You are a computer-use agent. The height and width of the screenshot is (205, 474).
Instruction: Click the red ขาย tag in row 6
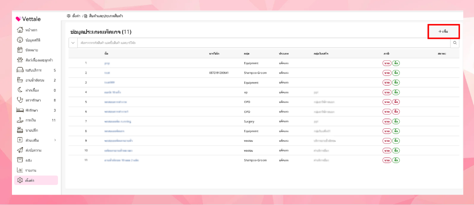tap(387, 111)
